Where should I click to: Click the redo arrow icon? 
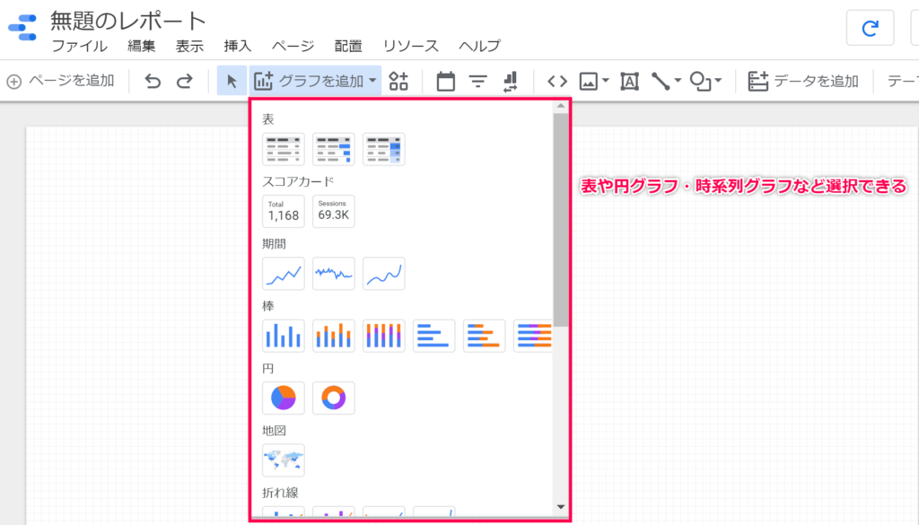pyautogui.click(x=185, y=81)
